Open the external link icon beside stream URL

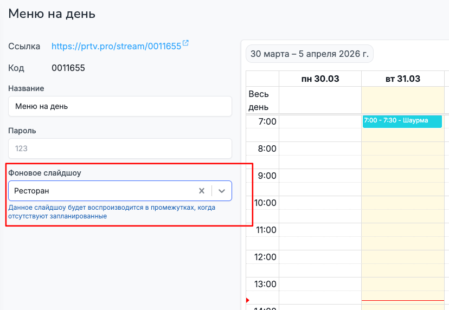click(x=185, y=44)
